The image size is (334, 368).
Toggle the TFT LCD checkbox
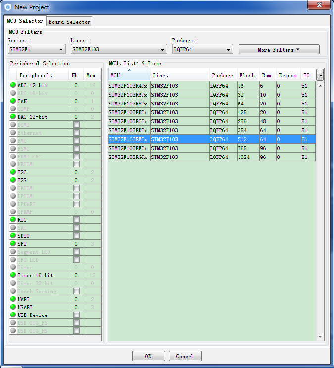pos(76,260)
